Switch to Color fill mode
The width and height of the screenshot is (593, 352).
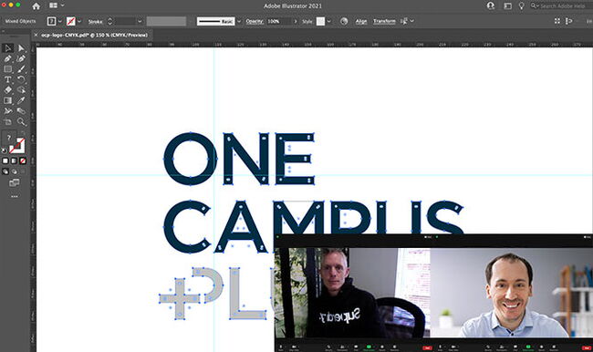pos(5,160)
